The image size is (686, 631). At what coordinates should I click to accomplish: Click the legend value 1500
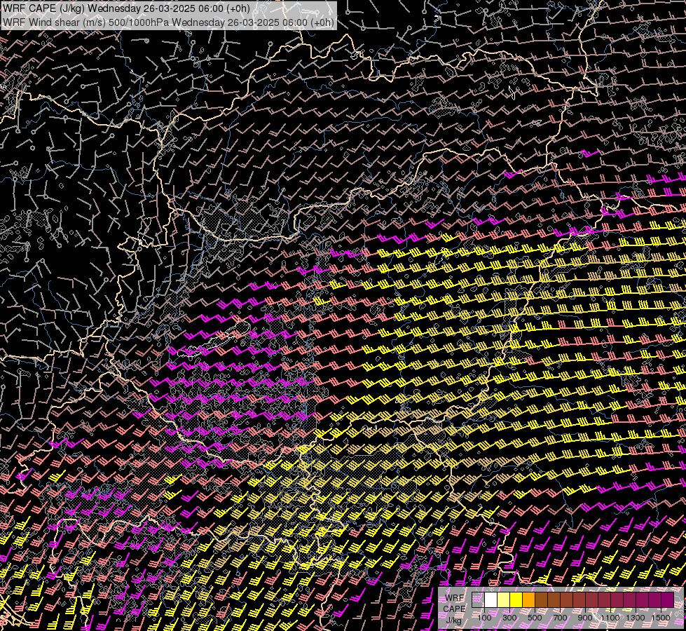[x=661, y=618]
